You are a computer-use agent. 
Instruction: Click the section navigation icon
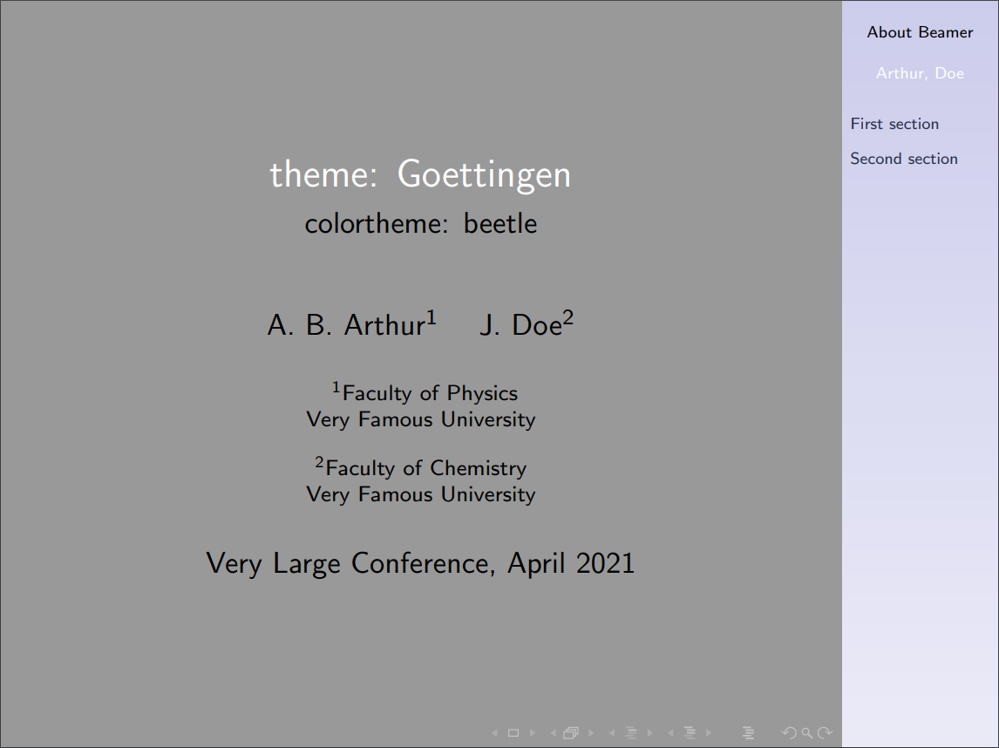pos(690,732)
